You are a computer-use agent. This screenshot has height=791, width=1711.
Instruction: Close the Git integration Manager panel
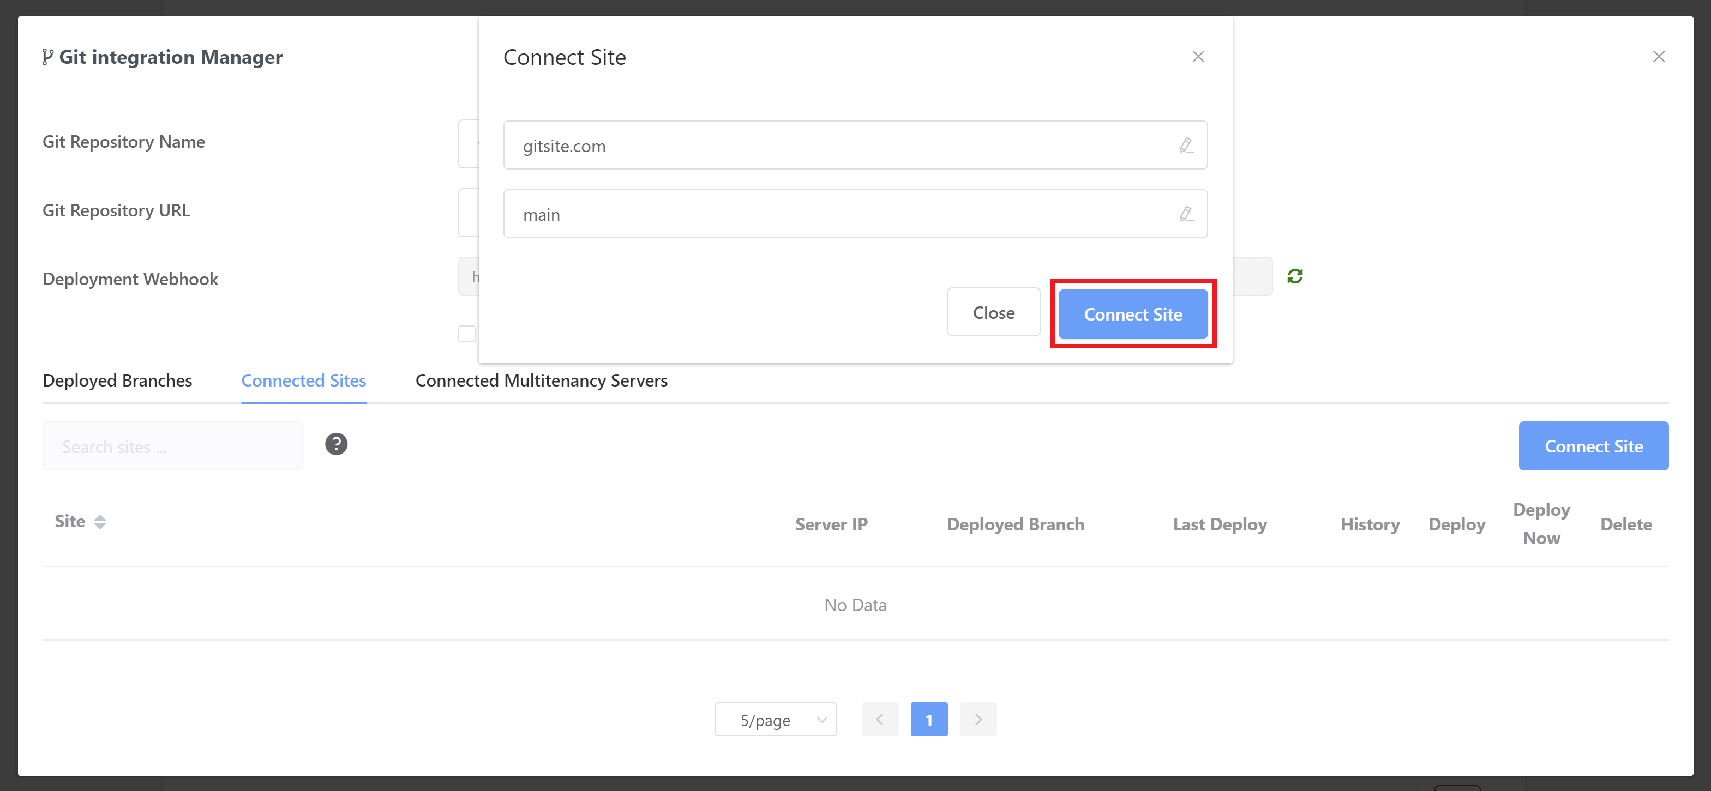coord(1659,57)
